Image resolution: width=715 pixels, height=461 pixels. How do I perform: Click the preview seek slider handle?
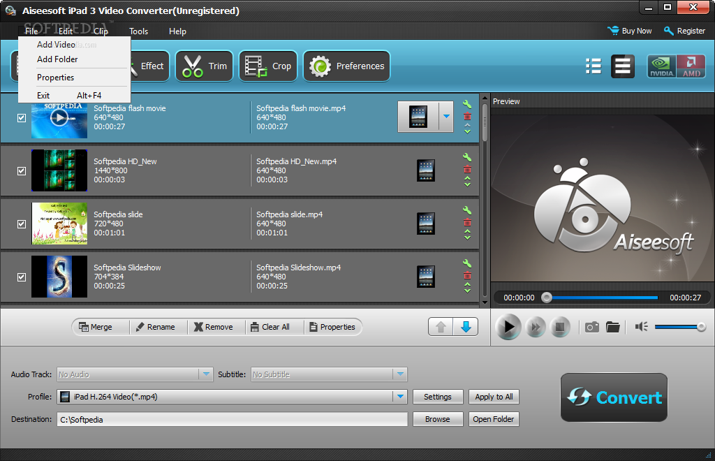[547, 298]
